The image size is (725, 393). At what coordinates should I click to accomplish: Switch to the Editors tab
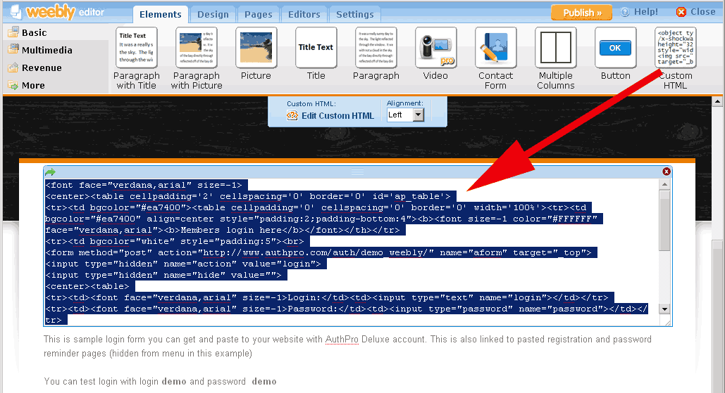[x=304, y=14]
